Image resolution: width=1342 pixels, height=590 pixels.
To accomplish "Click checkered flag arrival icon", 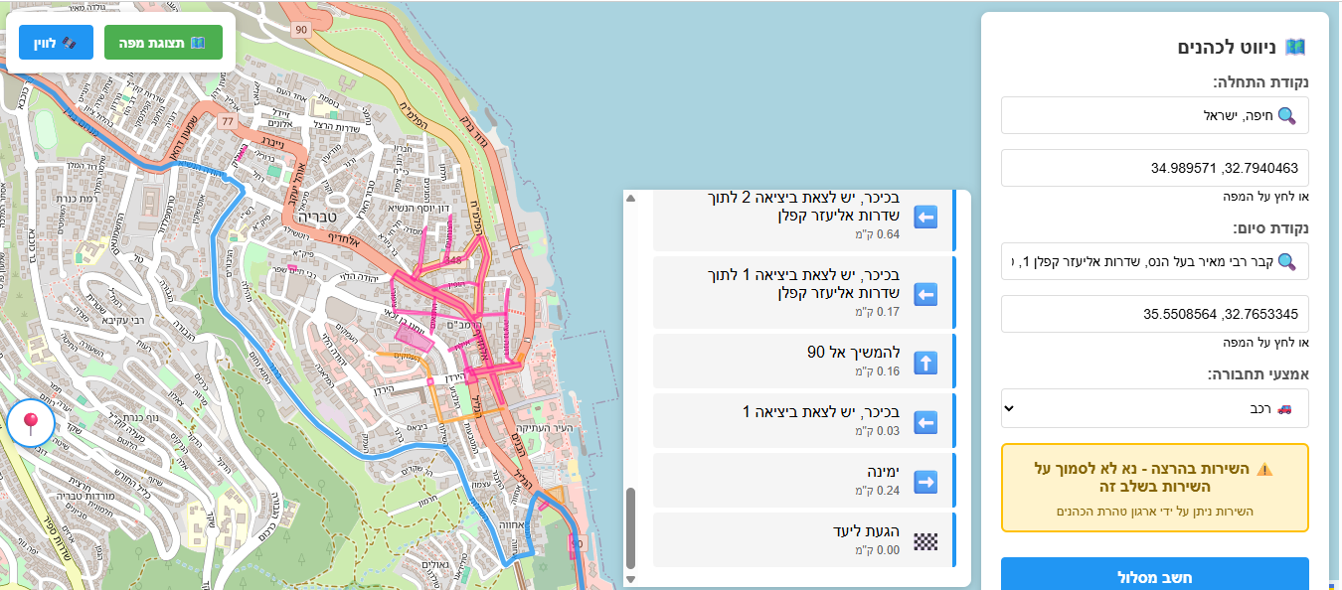I will (x=925, y=541).
